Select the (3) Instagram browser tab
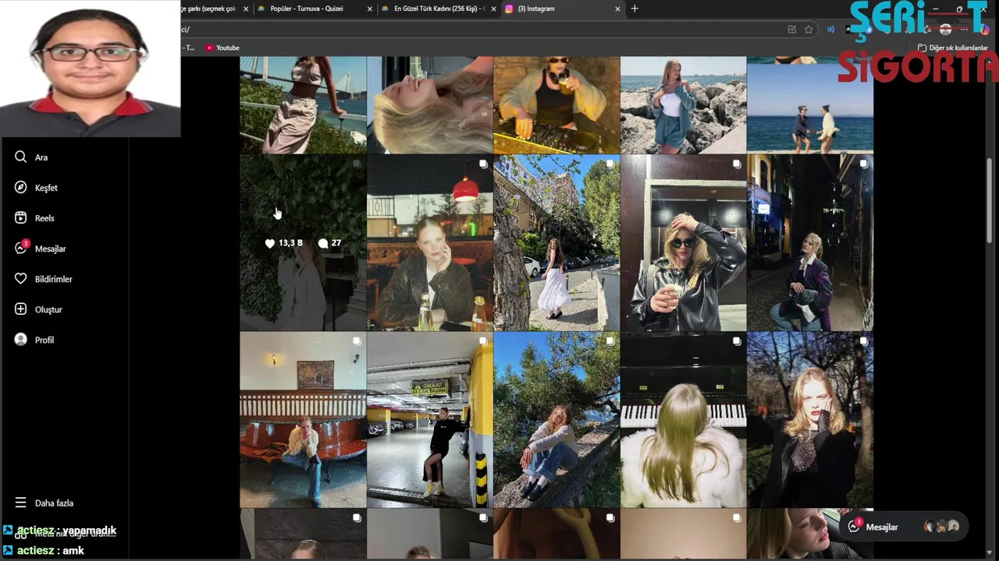999x561 pixels. (562, 9)
